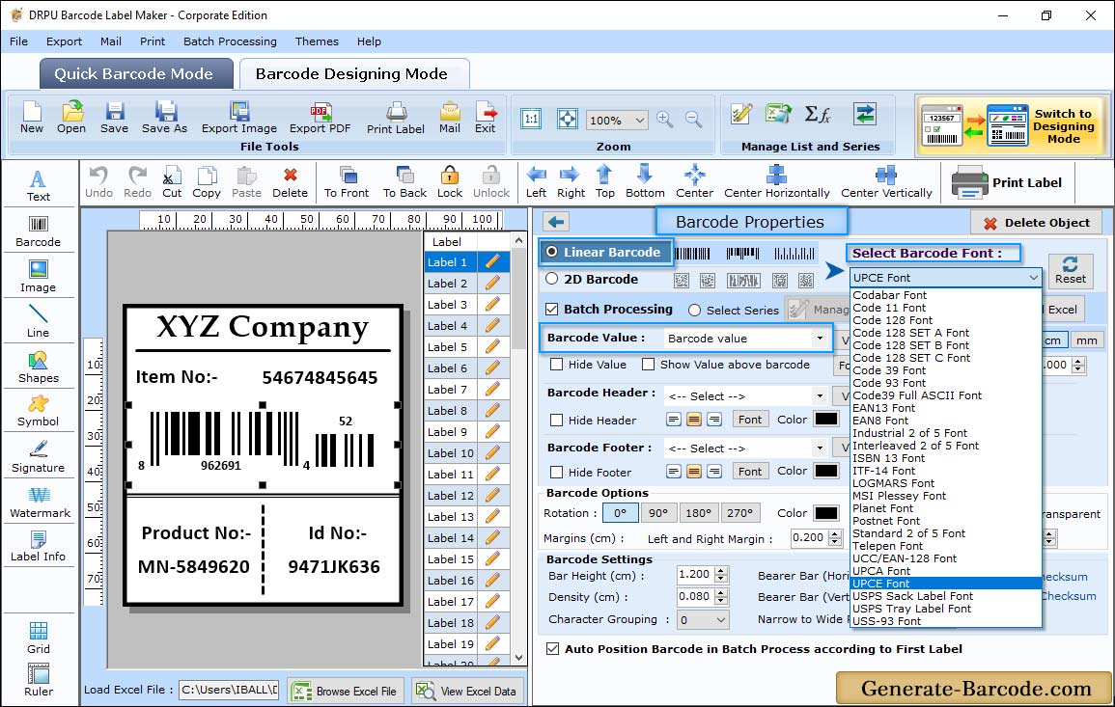The height and width of the screenshot is (707, 1115).
Task: Click Print Label in File Tools
Action: point(396,118)
